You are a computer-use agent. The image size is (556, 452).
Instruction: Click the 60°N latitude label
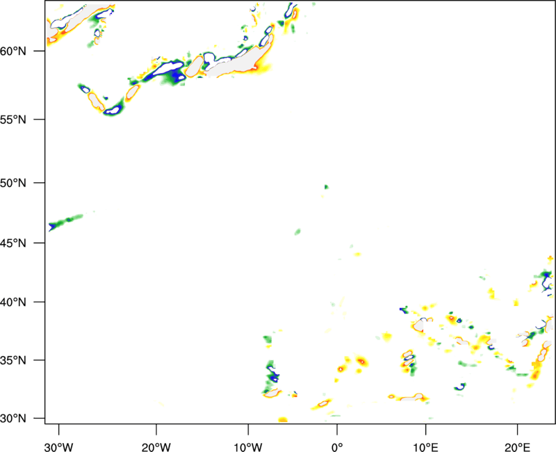[x=13, y=51]
